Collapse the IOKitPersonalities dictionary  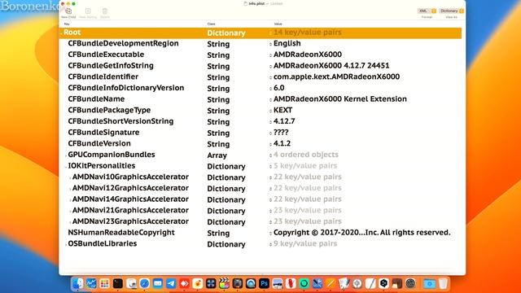coord(66,166)
